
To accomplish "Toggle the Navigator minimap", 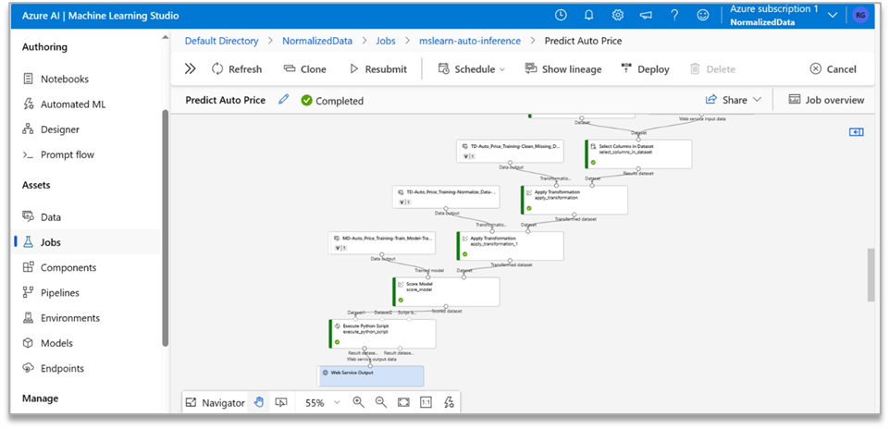I will click(216, 402).
